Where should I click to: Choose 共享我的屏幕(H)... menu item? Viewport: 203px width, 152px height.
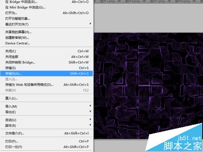pyautogui.click(x=47, y=32)
